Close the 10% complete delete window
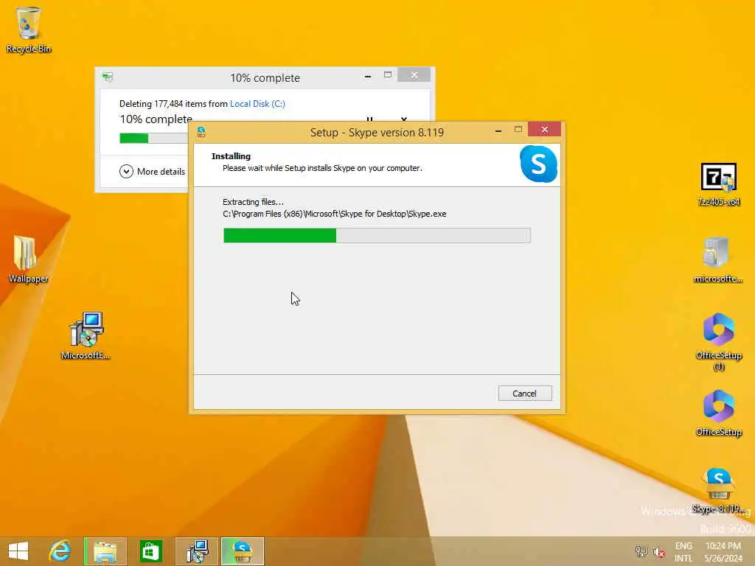755x566 pixels. pyautogui.click(x=414, y=74)
